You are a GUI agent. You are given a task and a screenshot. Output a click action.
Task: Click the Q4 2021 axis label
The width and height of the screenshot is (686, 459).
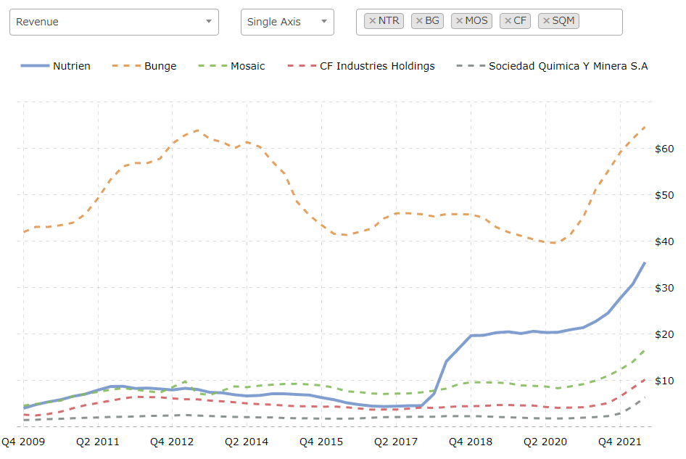point(619,442)
